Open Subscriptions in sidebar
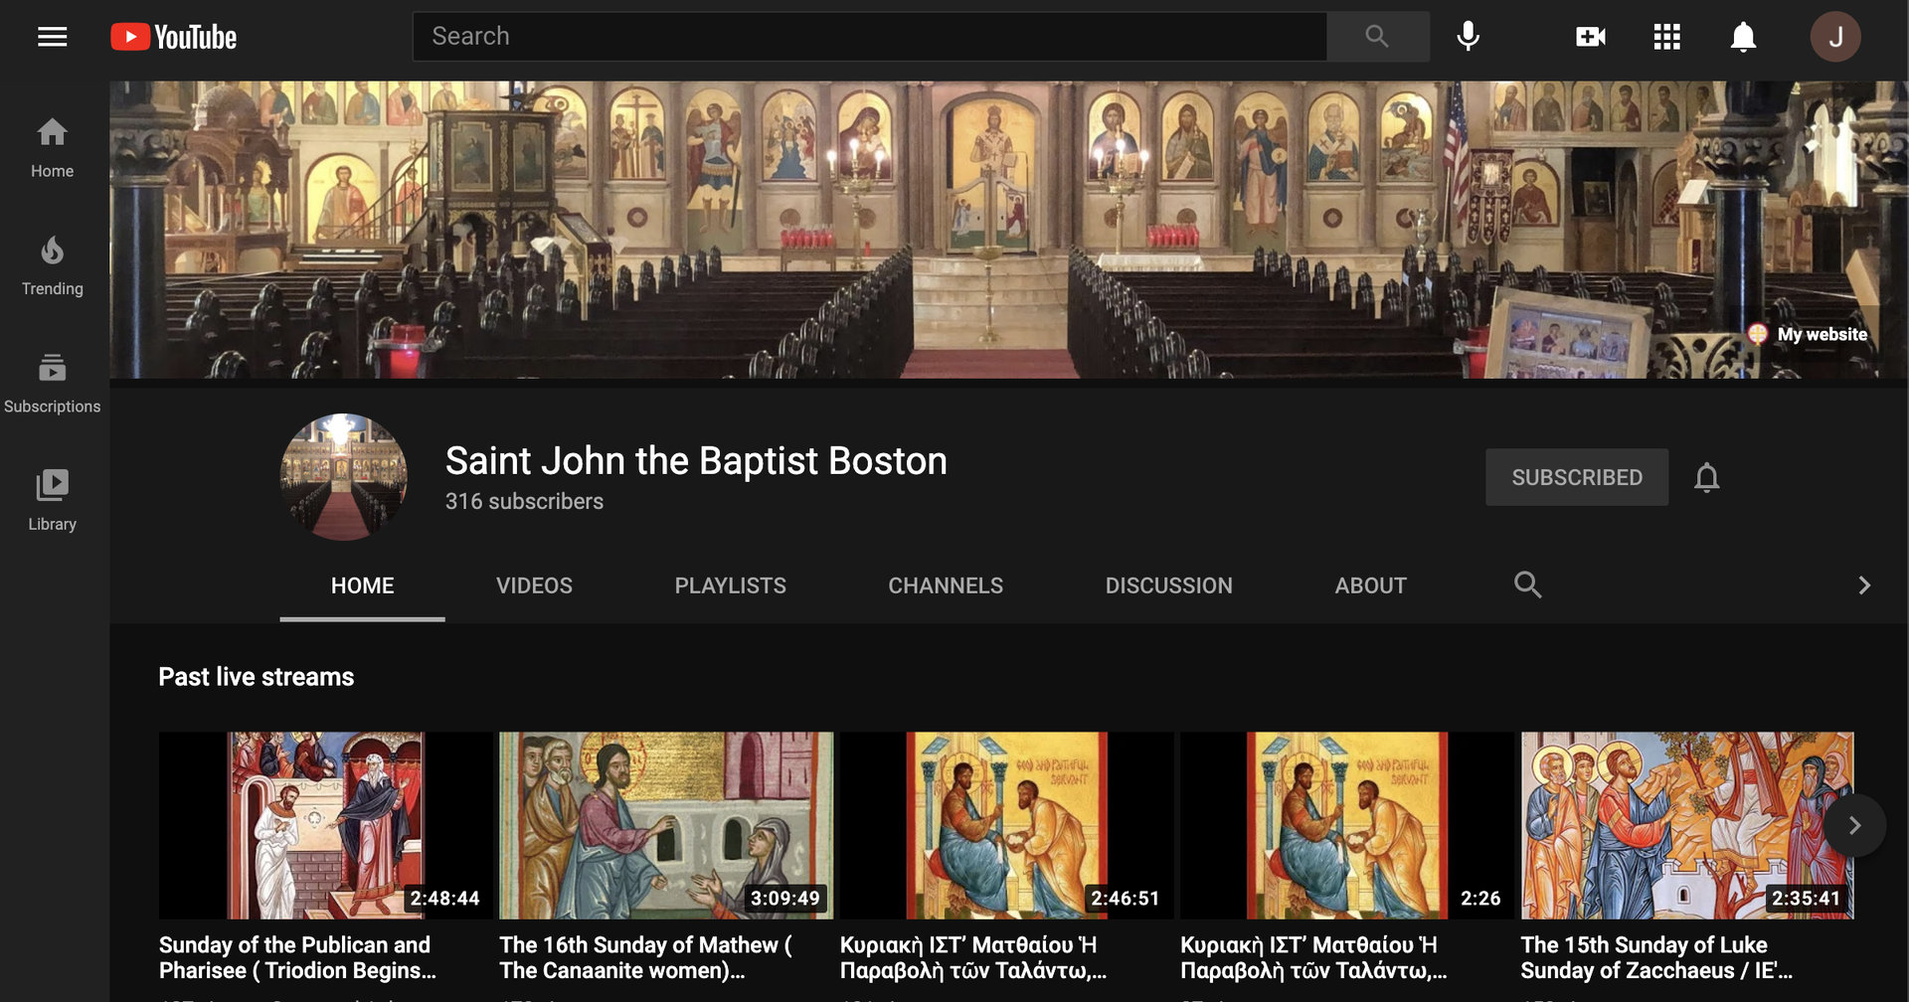This screenshot has width=1909, height=1002. pos(52,384)
